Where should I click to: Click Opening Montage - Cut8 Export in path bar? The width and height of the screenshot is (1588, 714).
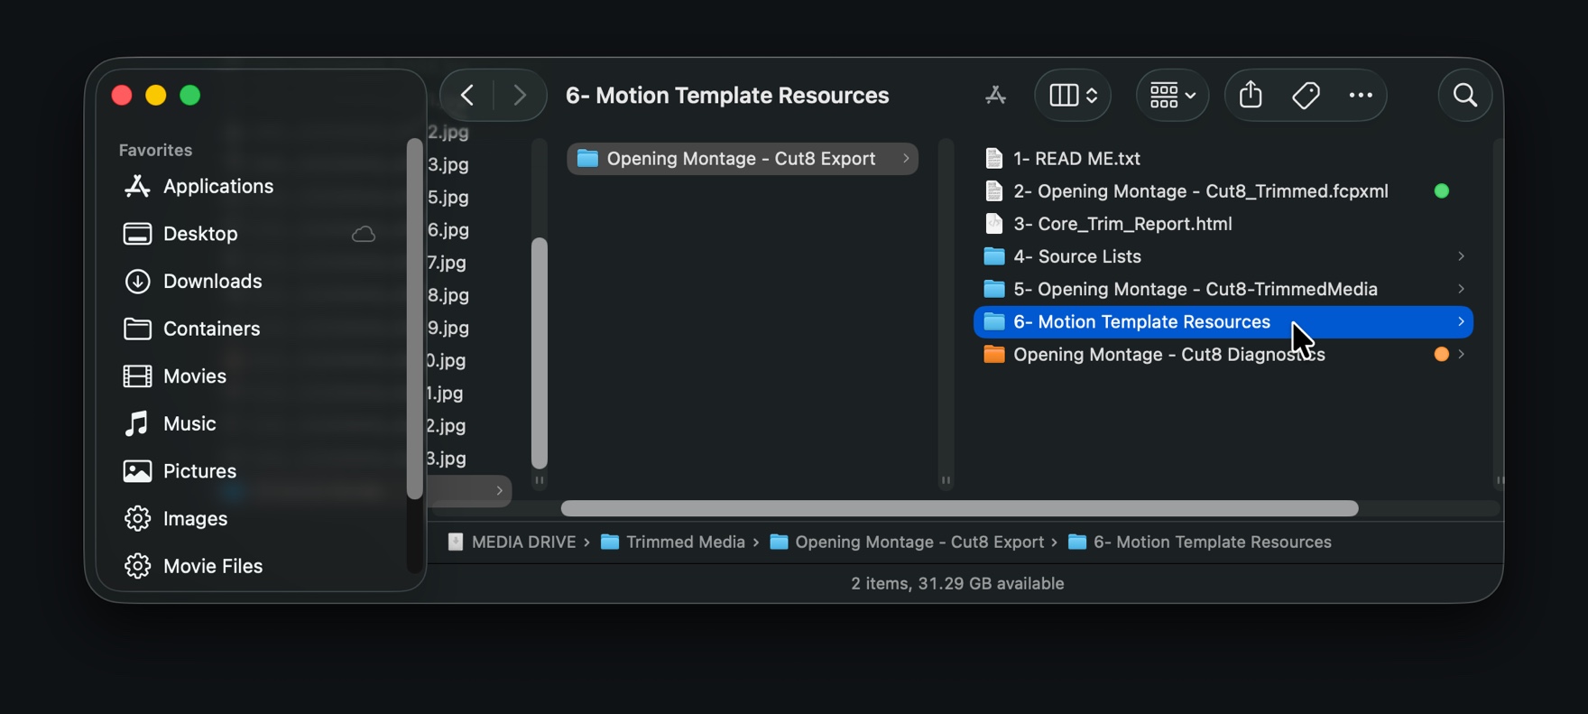tap(907, 542)
